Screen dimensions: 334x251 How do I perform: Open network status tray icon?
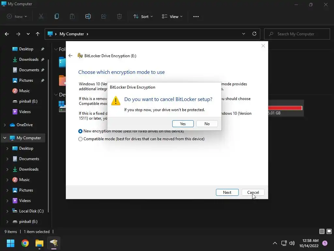tap(284, 243)
